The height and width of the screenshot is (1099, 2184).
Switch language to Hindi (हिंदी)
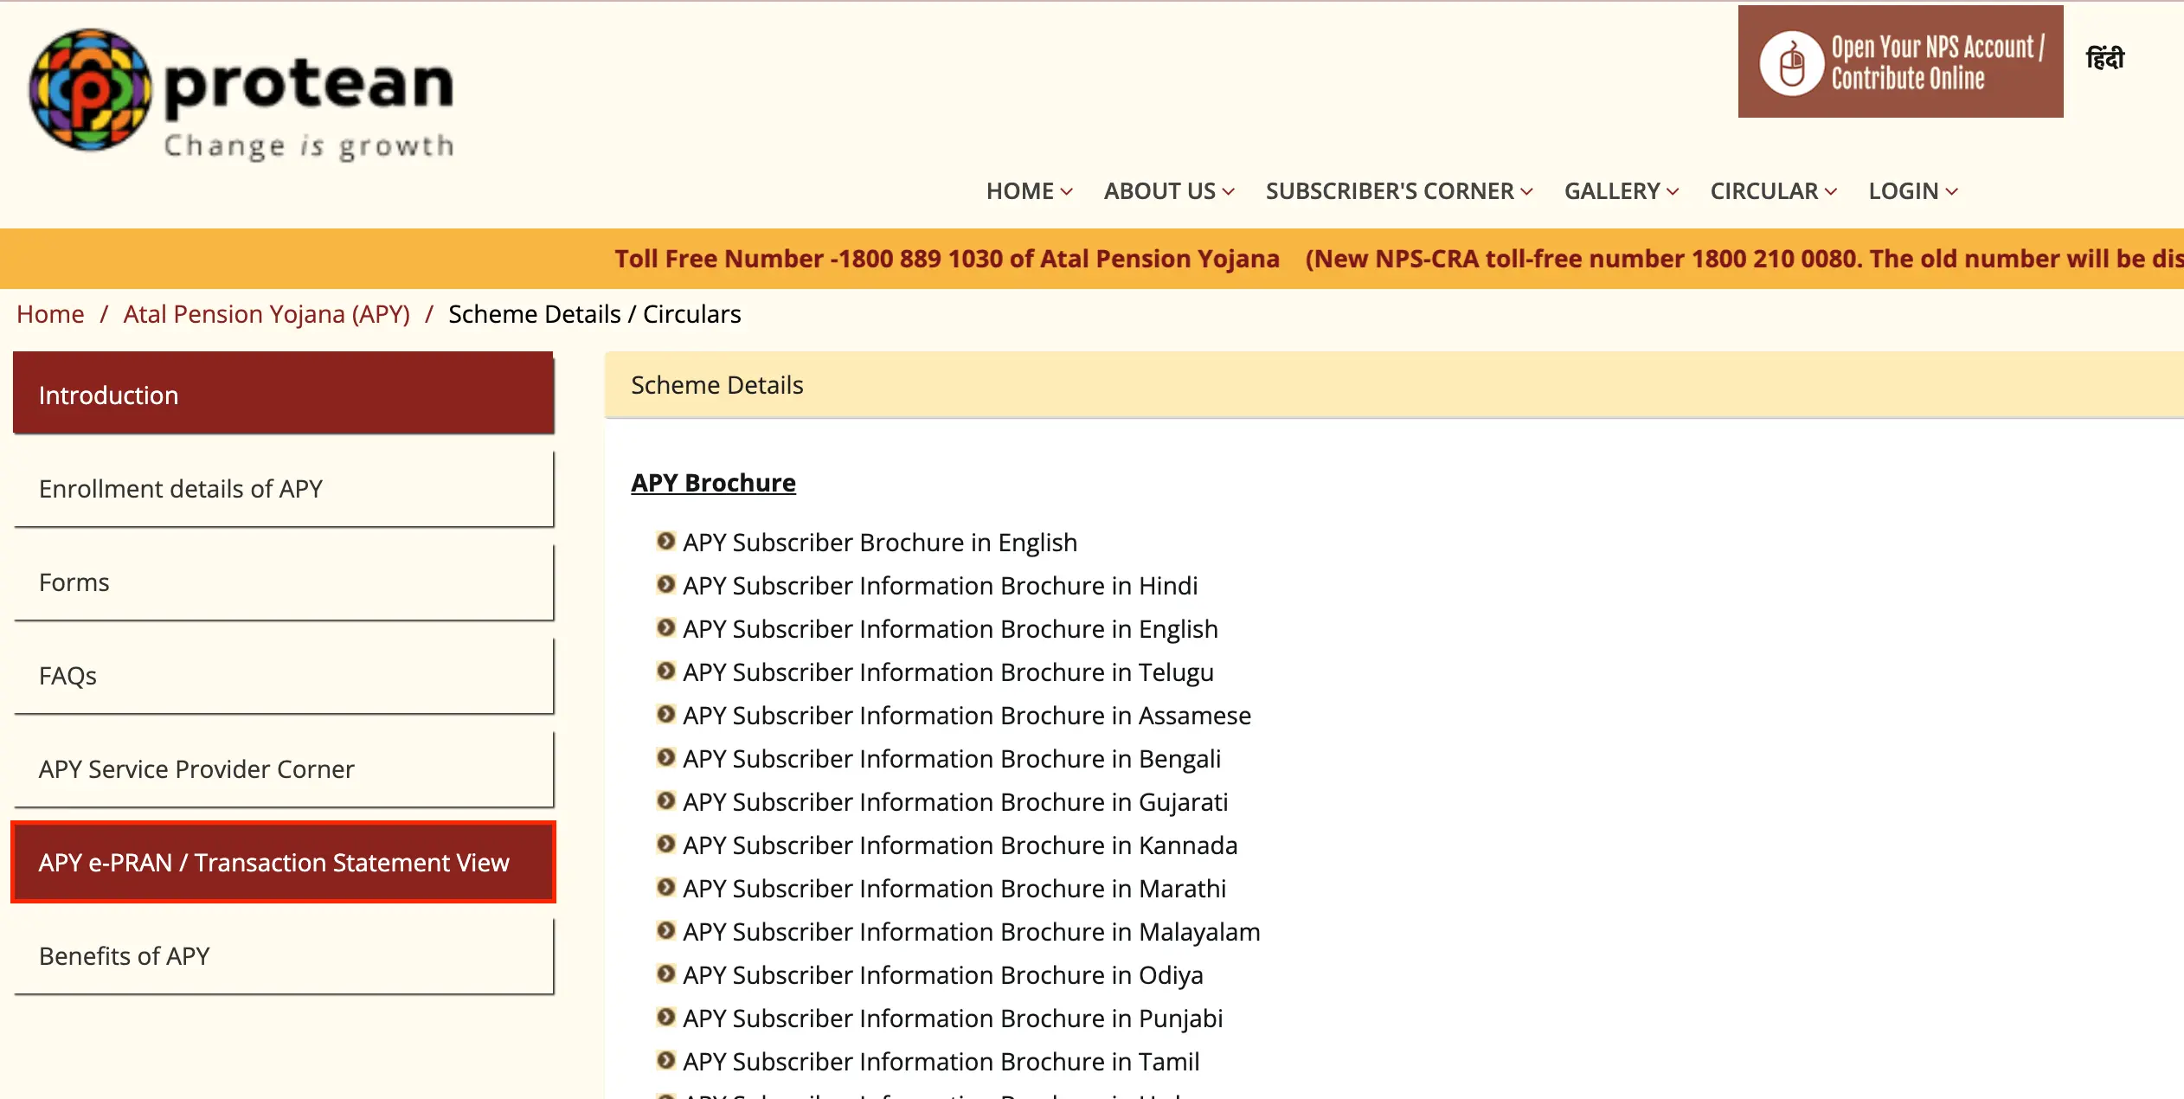click(2105, 59)
